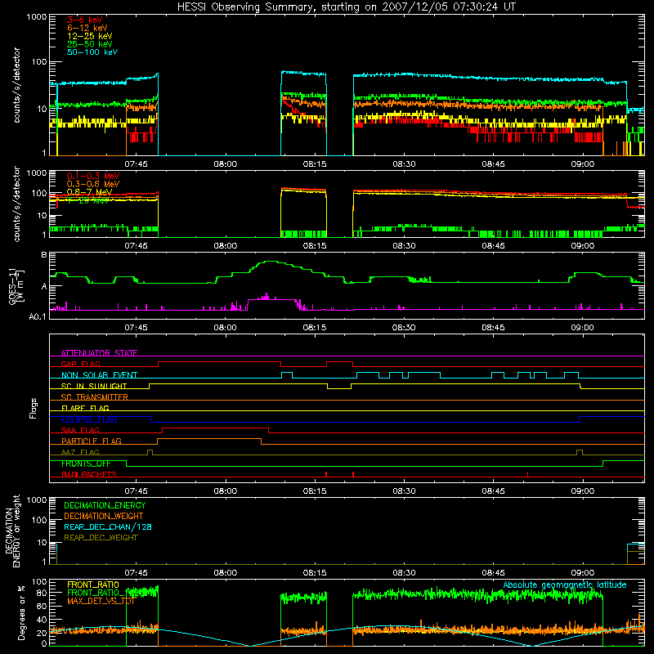This screenshot has width=654, height=654.
Task: Select the SC_IN_SUNLIGHT flag label
Action: pos(94,386)
